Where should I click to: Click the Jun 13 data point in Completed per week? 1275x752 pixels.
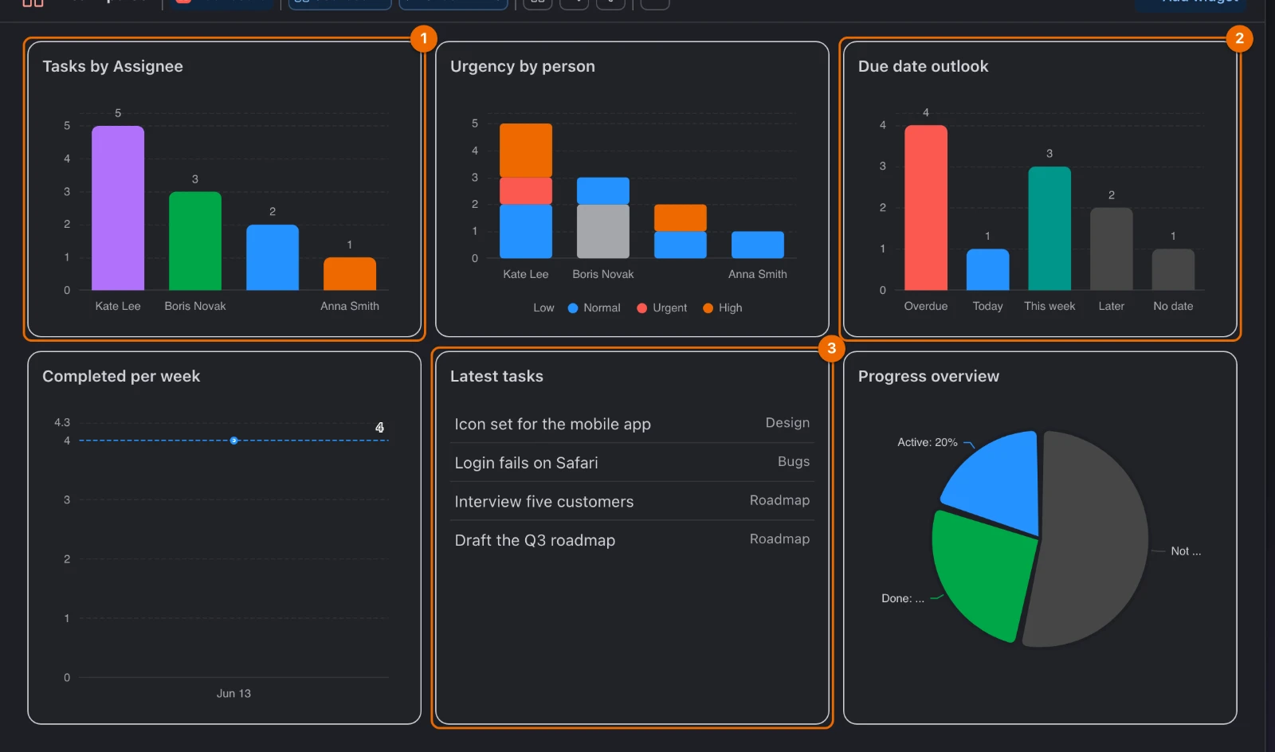pos(233,441)
